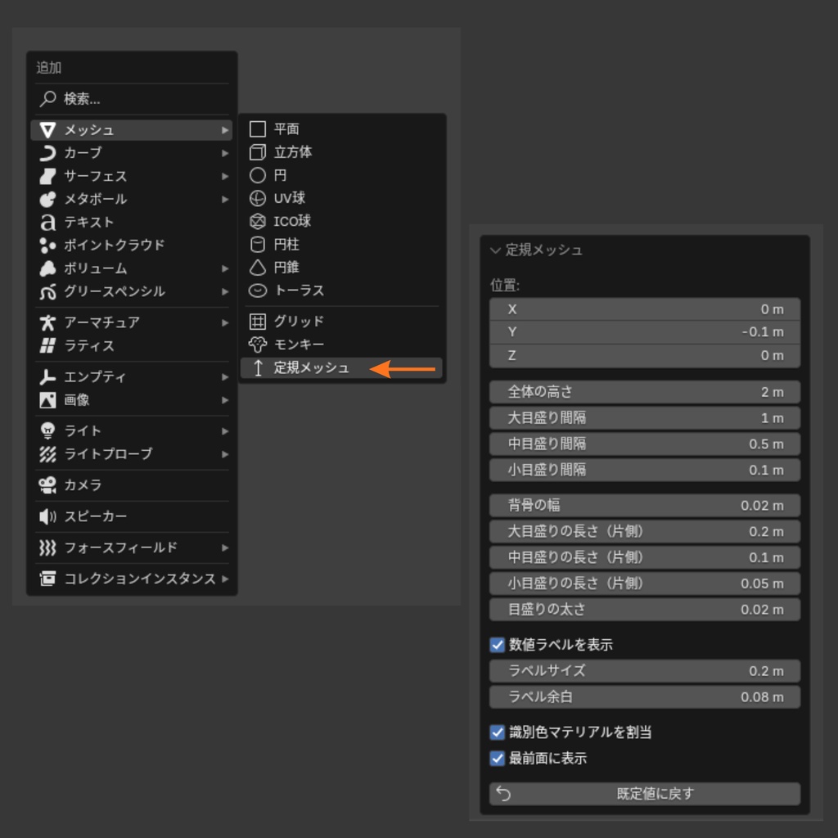The image size is (838, 838).
Task: Disable the 最前面に表示 checkbox
Action: (497, 759)
